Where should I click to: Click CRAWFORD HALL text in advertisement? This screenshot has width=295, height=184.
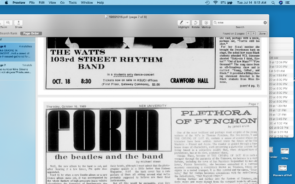[x=189, y=81]
